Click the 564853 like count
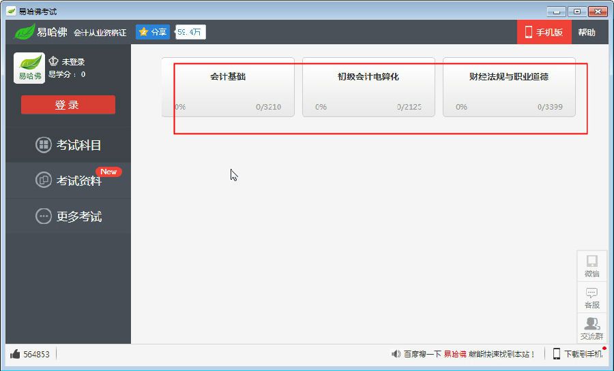The height and width of the screenshot is (371, 614). click(36, 354)
